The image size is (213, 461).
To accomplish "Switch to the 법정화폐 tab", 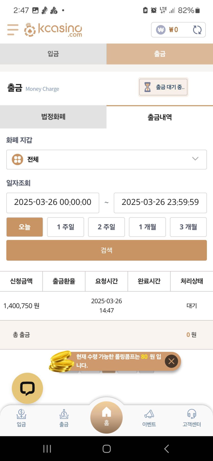I will pos(53,117).
